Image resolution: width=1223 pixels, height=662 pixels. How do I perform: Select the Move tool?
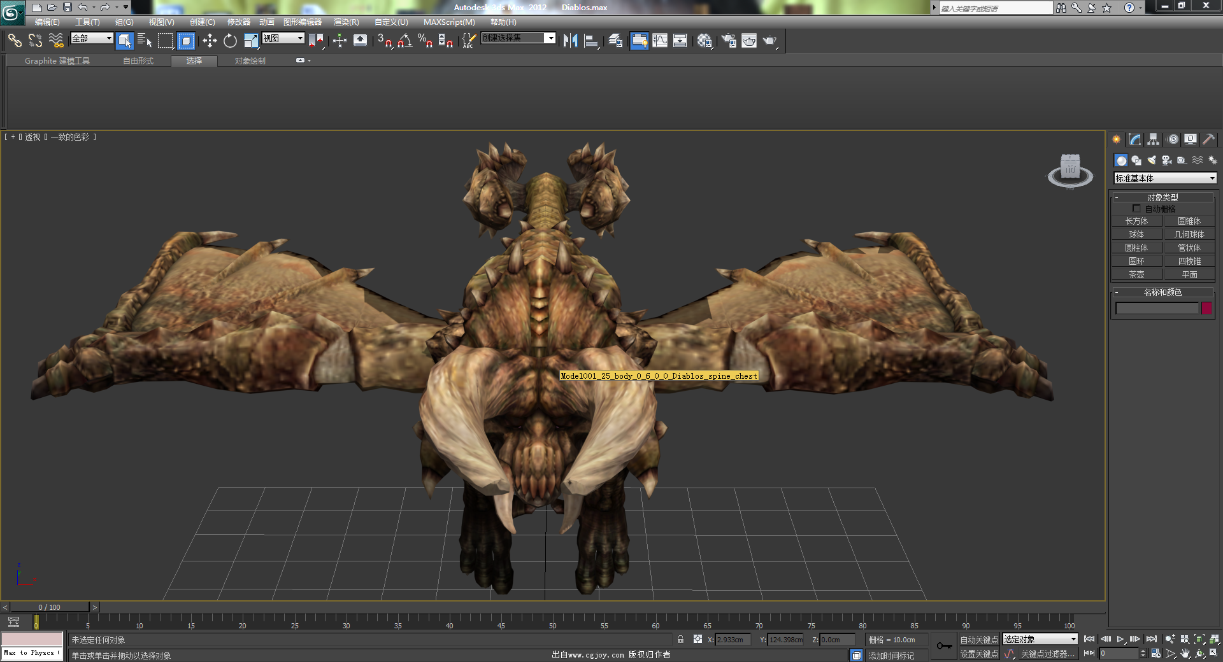point(210,41)
